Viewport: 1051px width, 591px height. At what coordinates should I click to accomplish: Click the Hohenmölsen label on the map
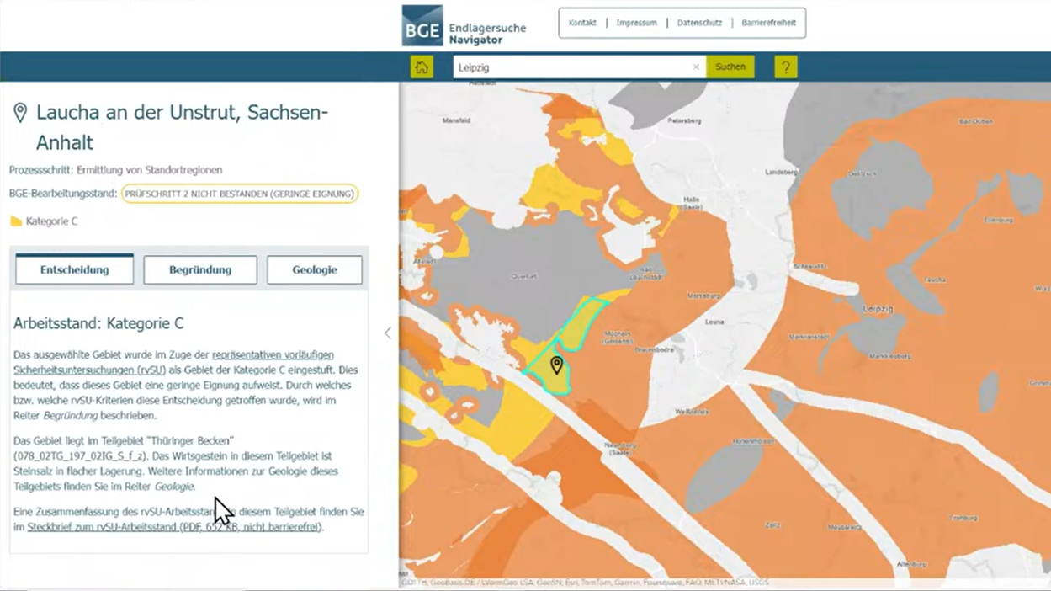pos(751,440)
